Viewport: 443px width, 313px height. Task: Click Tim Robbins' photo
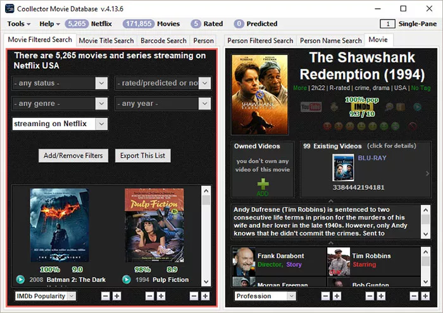click(339, 261)
